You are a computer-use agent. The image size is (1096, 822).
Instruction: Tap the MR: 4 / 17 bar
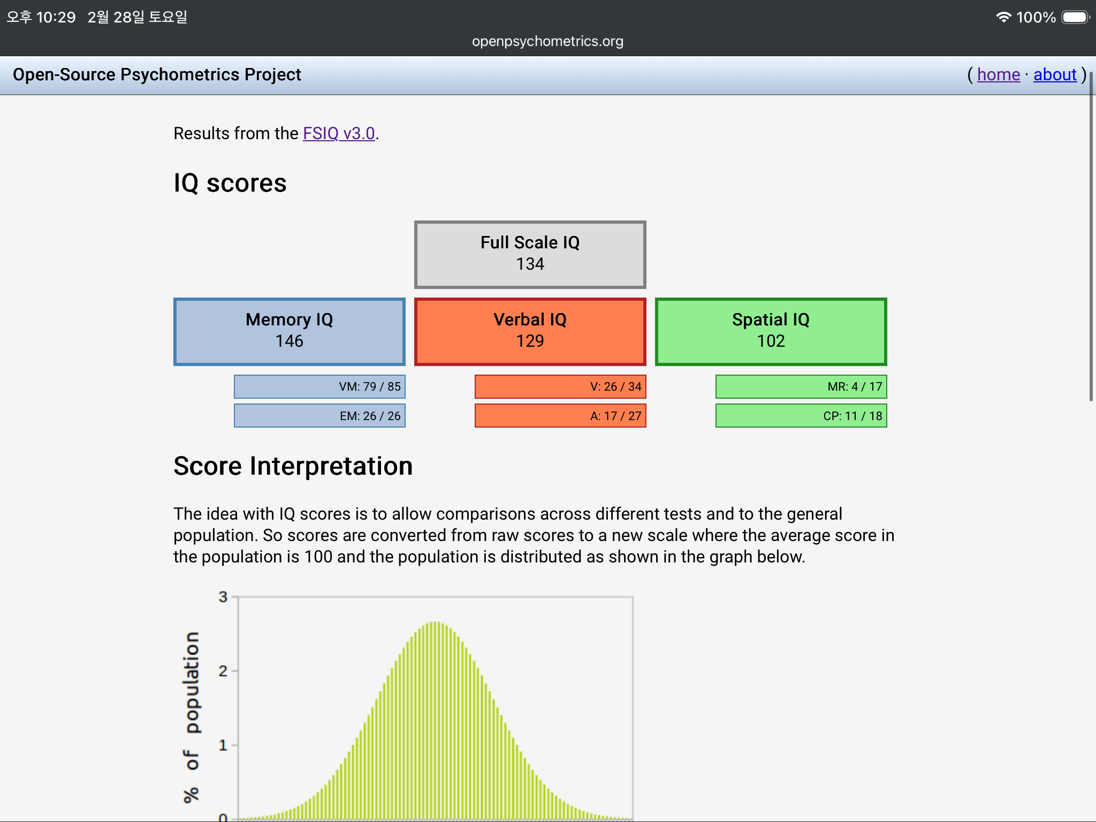[801, 386]
